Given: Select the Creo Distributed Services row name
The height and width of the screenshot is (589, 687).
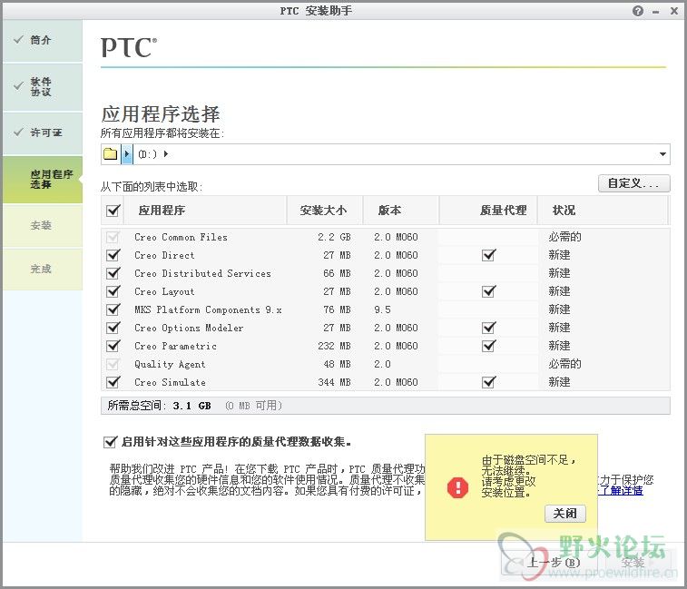Looking at the screenshot, I should (x=203, y=273).
